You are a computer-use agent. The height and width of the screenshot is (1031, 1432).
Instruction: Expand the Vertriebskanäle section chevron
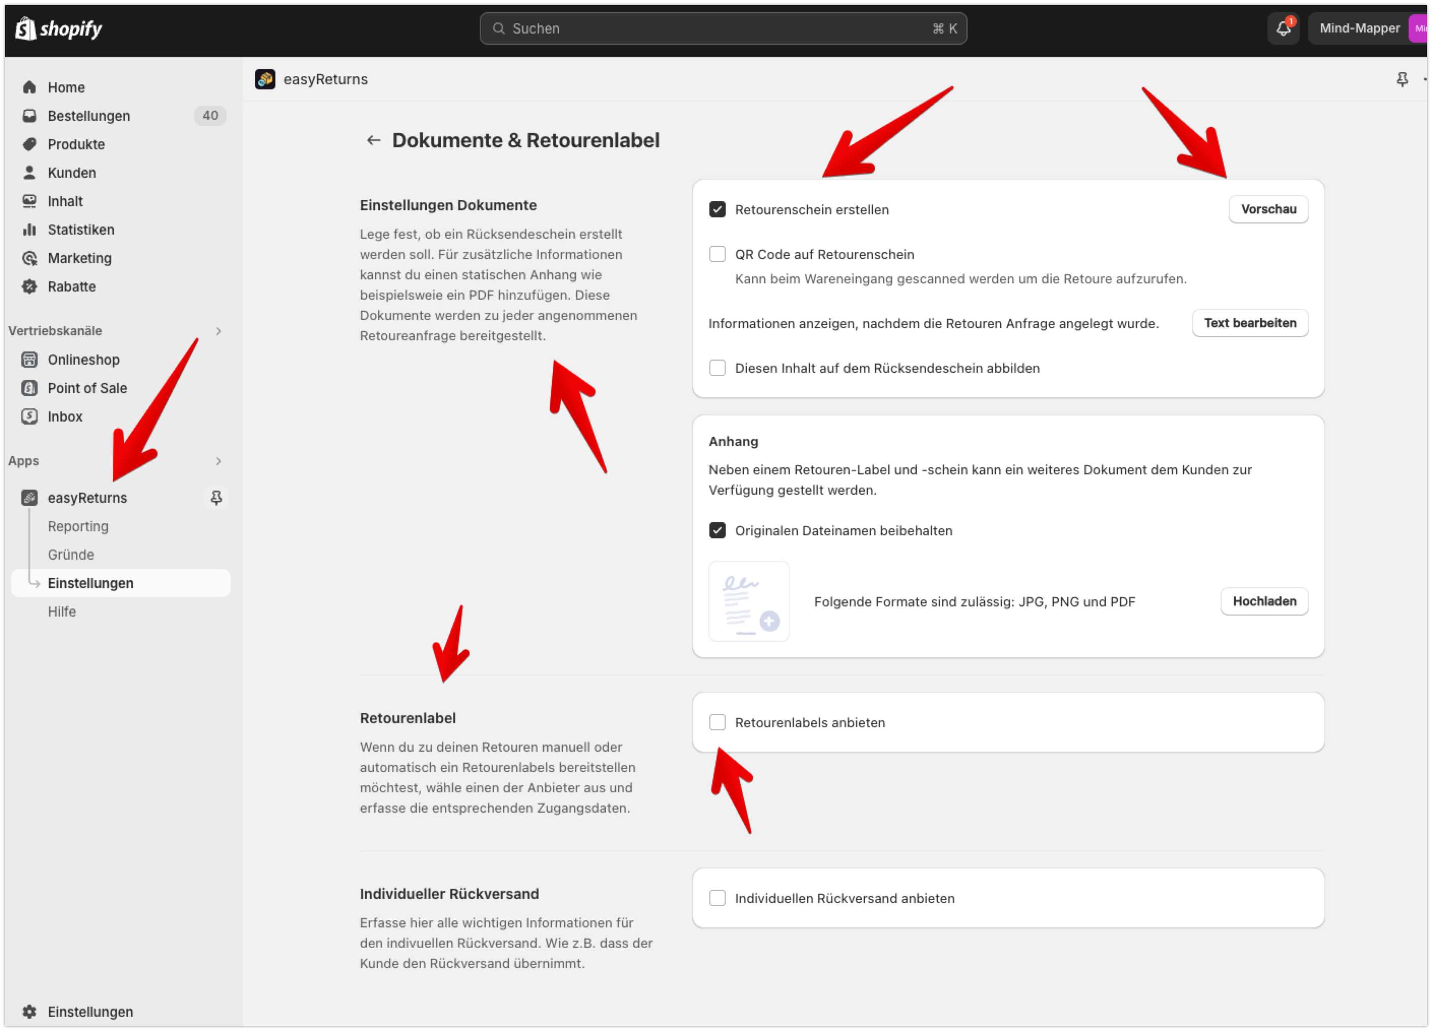[219, 331]
